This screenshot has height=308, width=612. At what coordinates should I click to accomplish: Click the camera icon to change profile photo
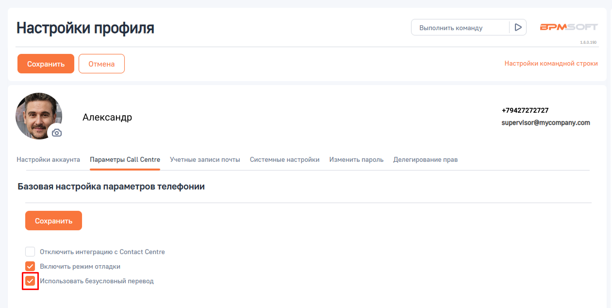(57, 133)
